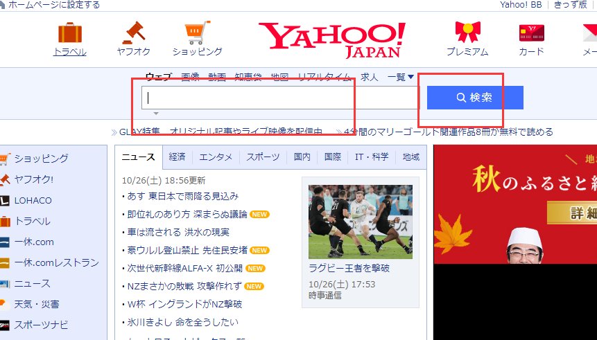Open headline あす 東日本で雨降る見込み
597x340 pixels.
coord(183,197)
